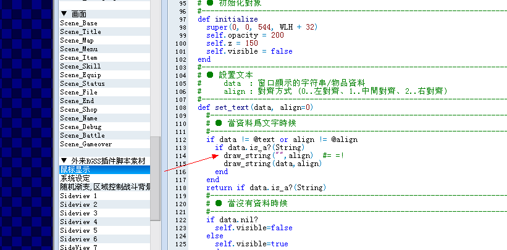The image size is (507, 250).
Task: Open the 系统设定 script
Action: [x=105, y=178]
